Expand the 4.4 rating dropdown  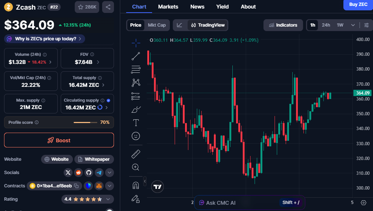[108, 199]
